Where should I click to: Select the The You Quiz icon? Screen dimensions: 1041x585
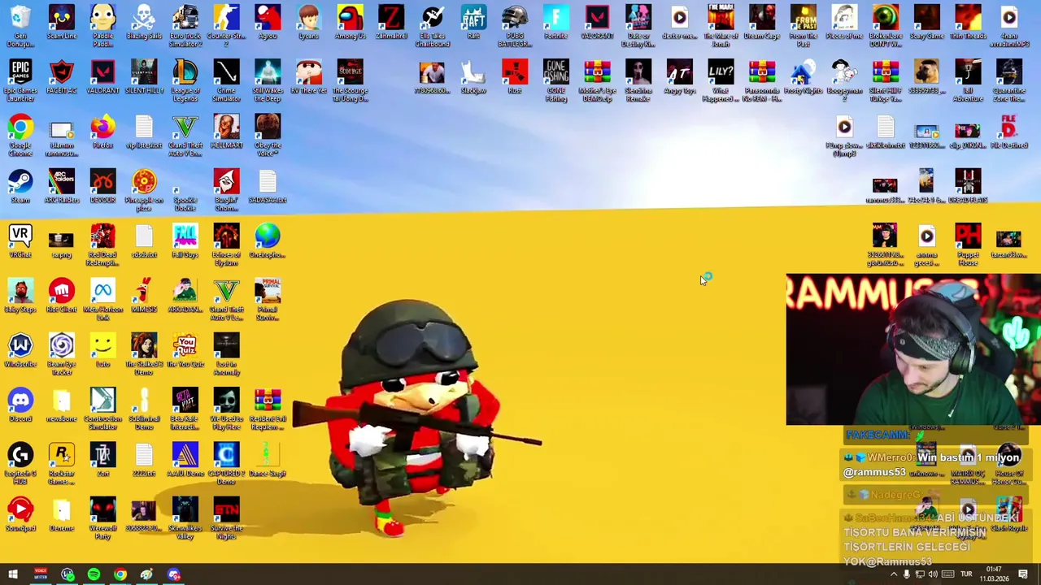[x=185, y=349]
